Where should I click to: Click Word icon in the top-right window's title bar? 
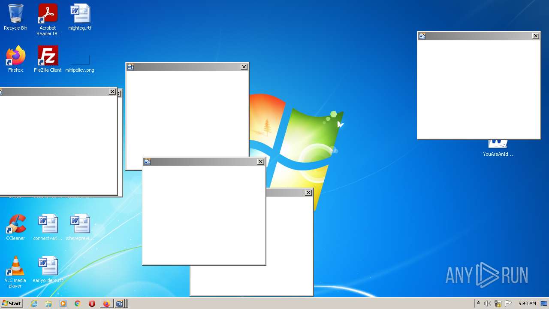click(422, 36)
